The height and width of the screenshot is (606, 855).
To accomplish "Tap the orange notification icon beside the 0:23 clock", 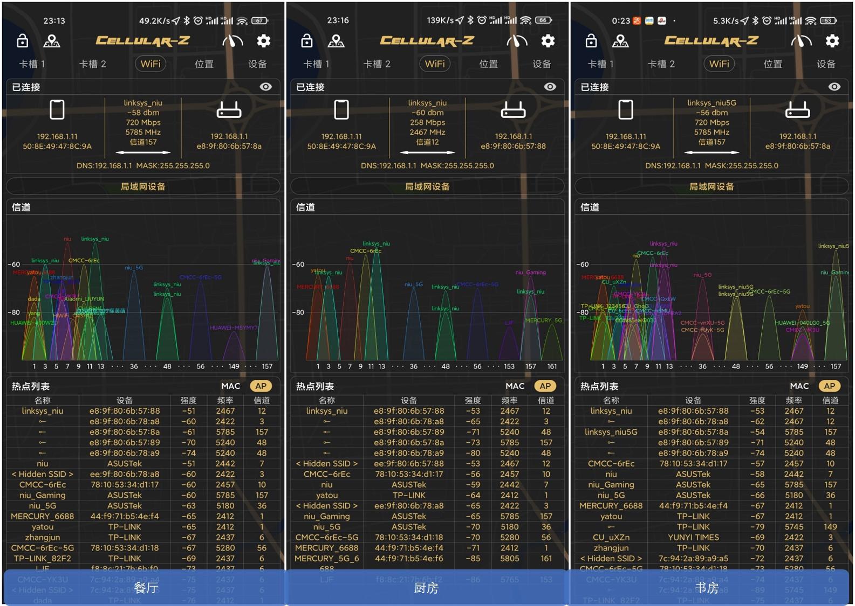I will click(637, 20).
